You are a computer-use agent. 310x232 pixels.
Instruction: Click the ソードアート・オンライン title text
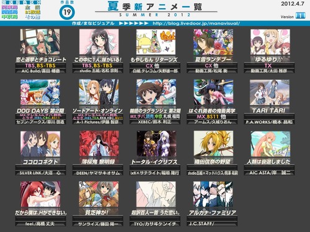click(x=97, y=110)
